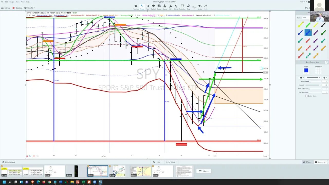Open the text document thumbnail
329x185 pixels.
coord(184,171)
